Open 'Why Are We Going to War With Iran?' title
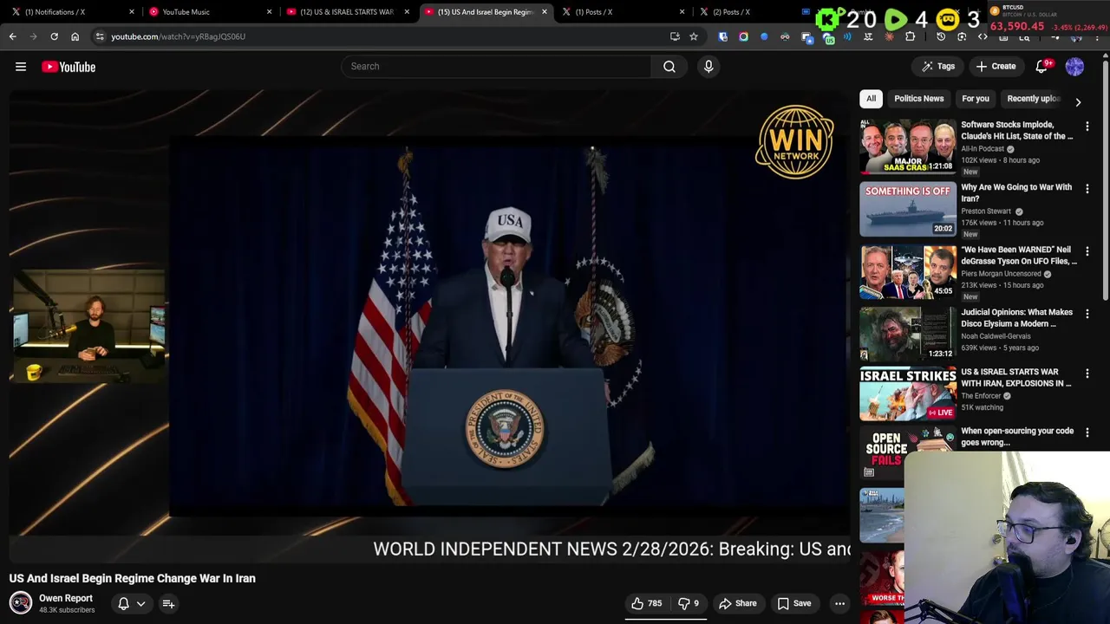The height and width of the screenshot is (624, 1110). [1016, 192]
